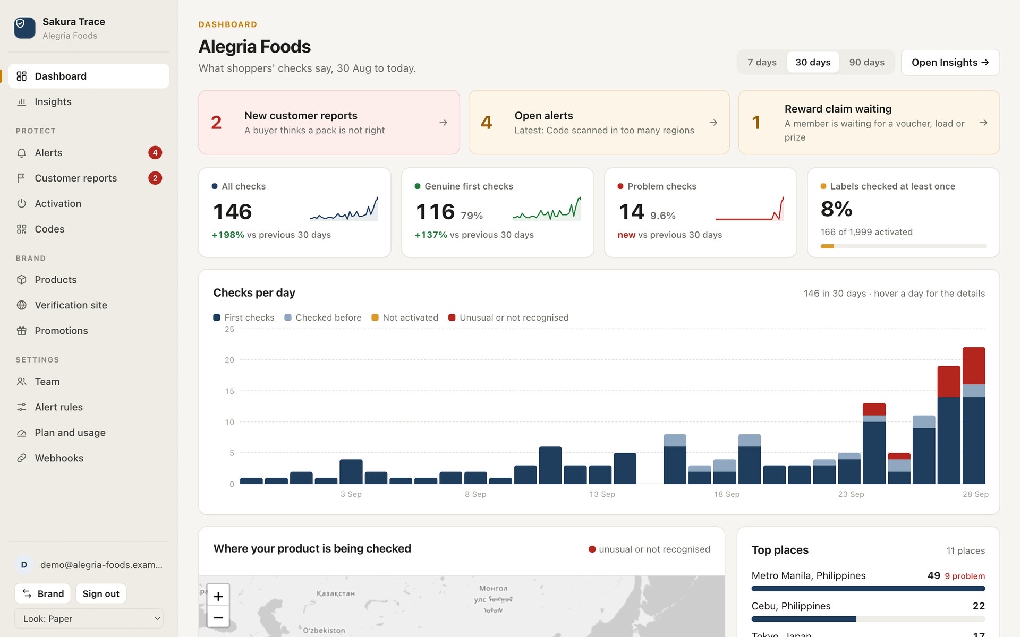Open the Look: Paper dropdown
1020x637 pixels.
click(89, 618)
